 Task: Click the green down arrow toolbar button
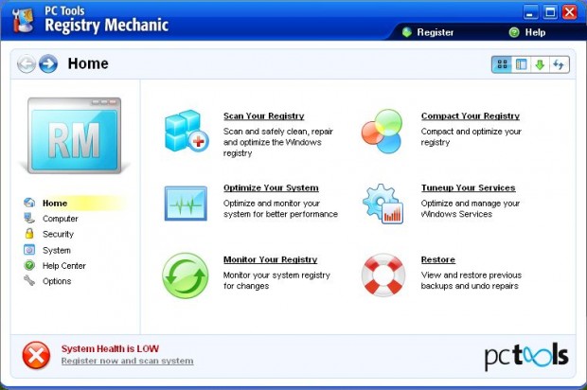point(540,64)
